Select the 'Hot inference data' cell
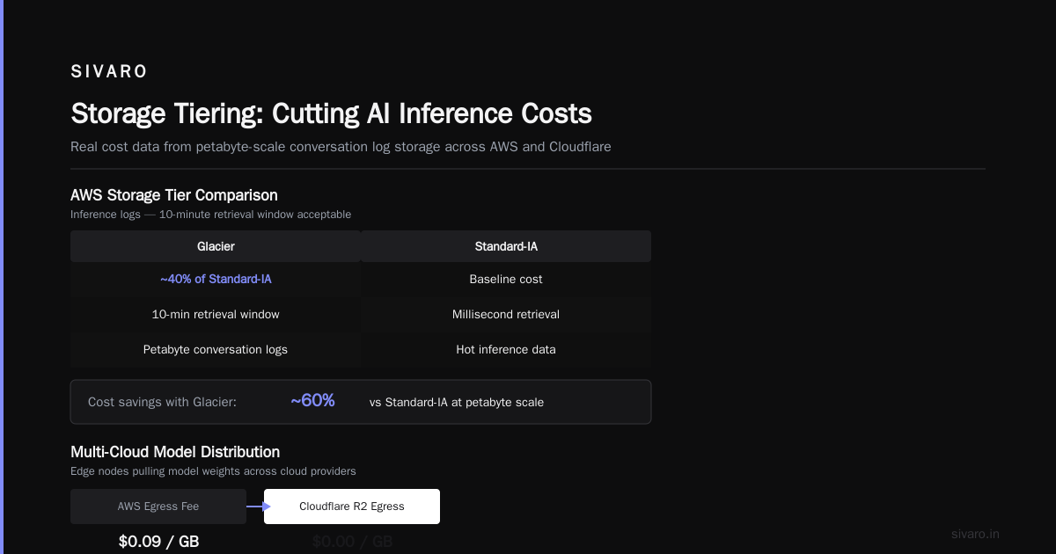Viewport: 1056px width, 554px height. 506,349
